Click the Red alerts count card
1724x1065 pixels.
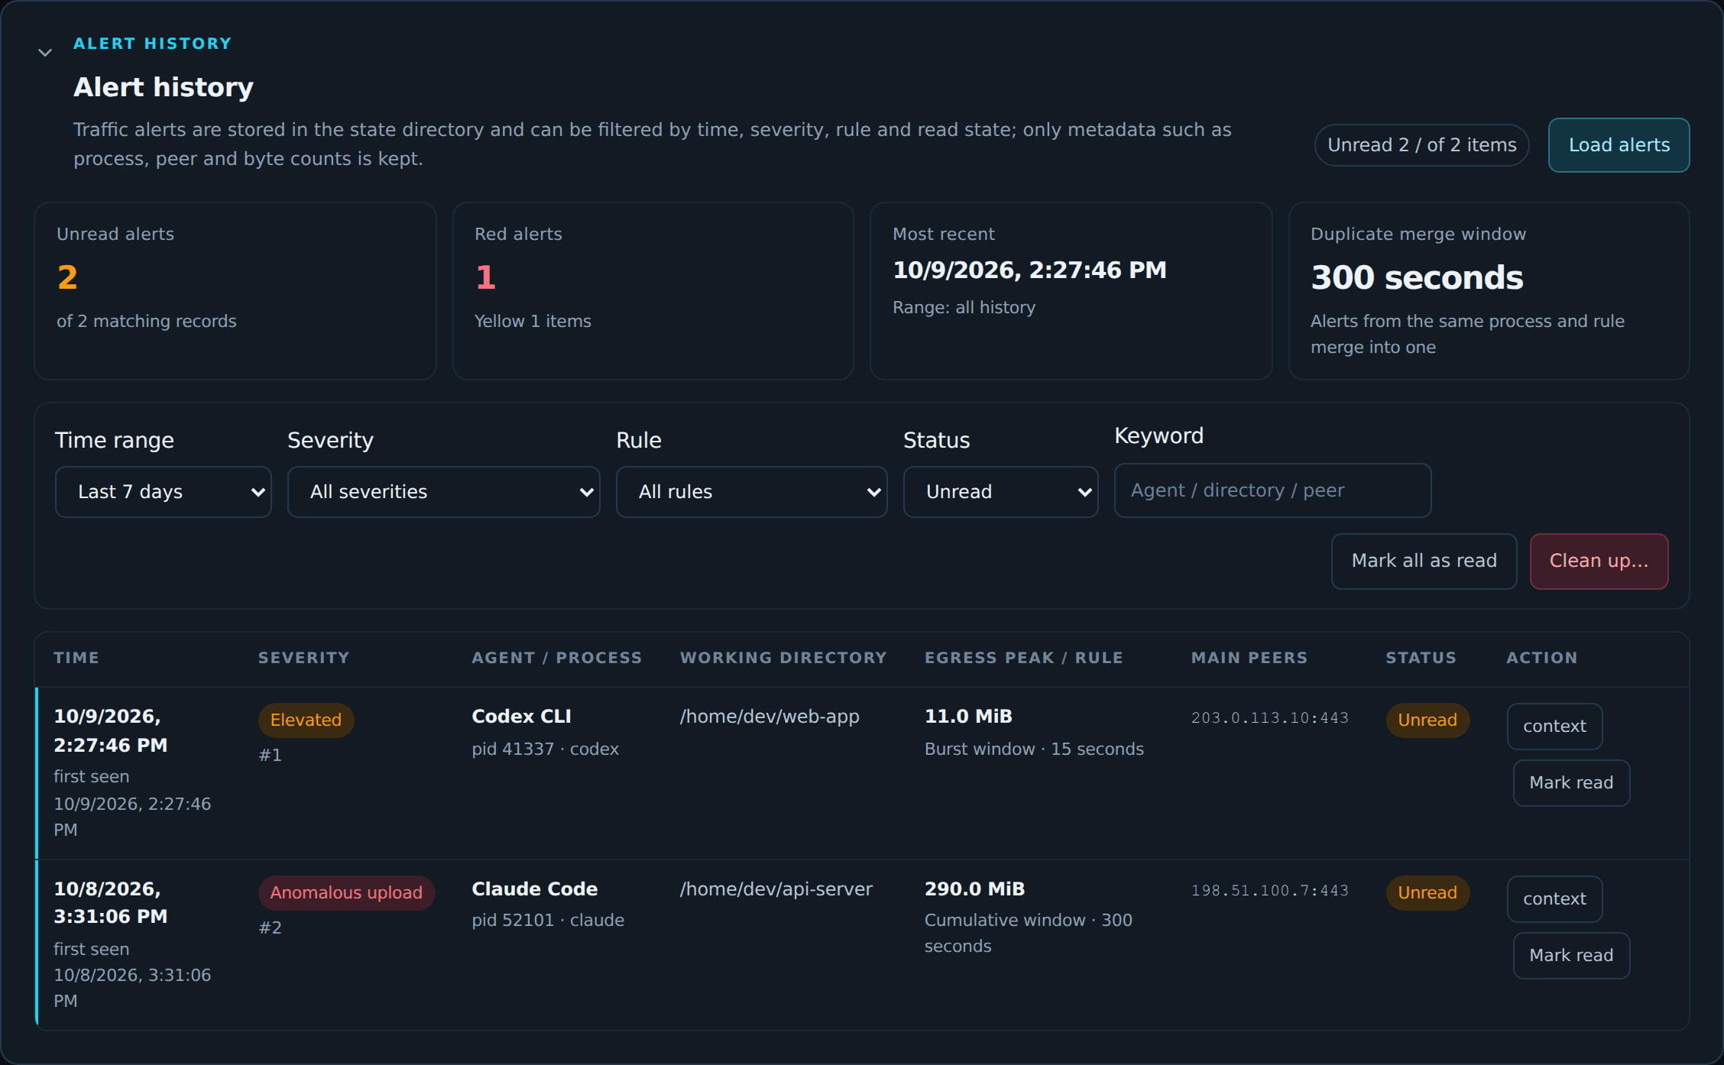[653, 291]
